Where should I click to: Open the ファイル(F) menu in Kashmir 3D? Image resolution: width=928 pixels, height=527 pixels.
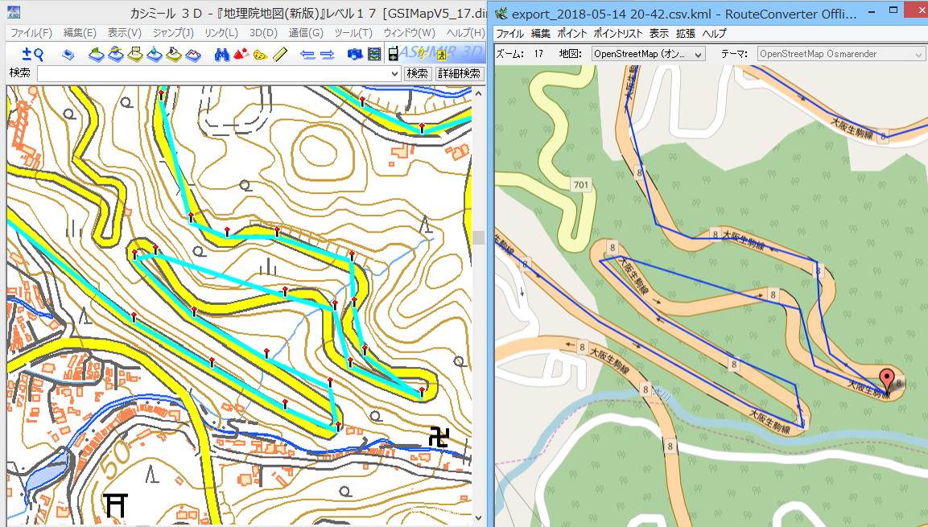[31, 33]
